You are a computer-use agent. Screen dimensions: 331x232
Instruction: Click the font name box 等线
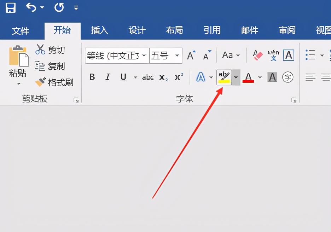coord(113,56)
